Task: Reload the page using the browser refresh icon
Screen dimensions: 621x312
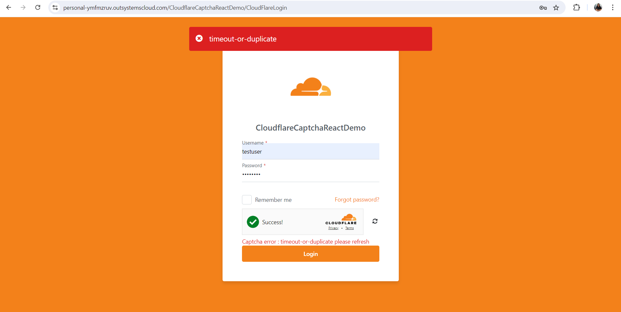Action: (38, 7)
